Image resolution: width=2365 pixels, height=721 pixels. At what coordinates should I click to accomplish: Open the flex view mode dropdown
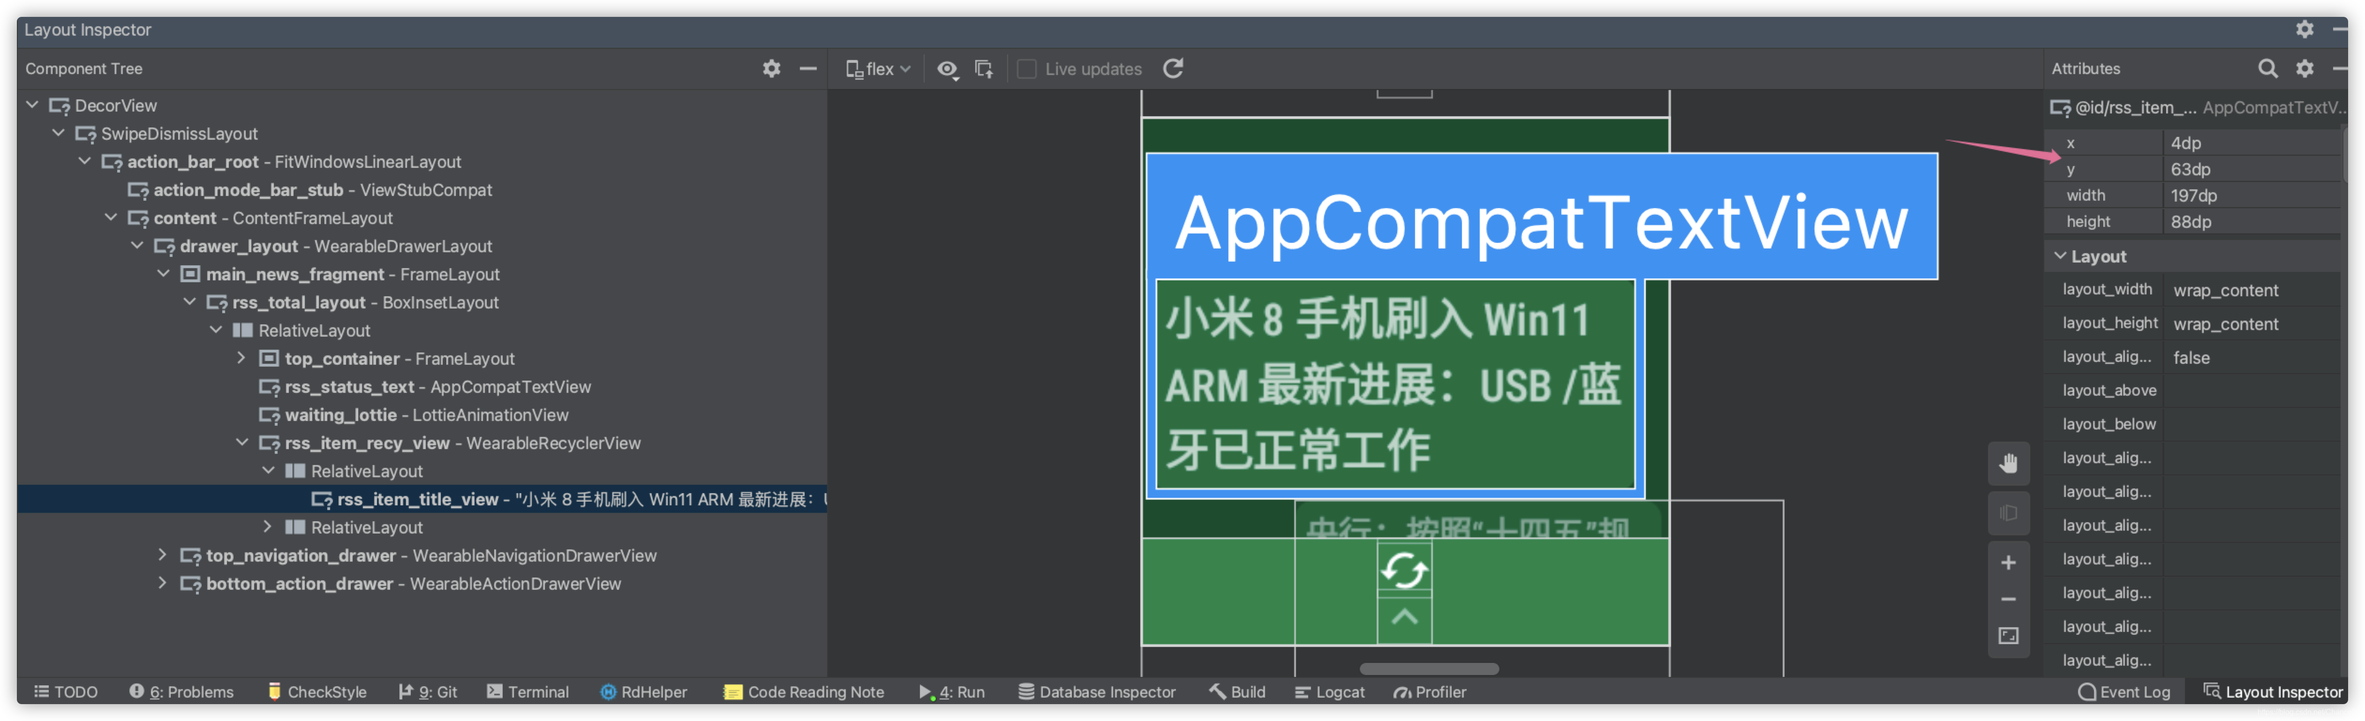(877, 68)
